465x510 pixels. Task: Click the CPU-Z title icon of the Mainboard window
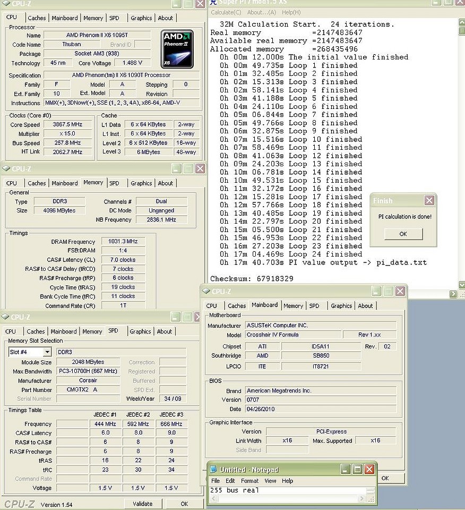[206, 291]
